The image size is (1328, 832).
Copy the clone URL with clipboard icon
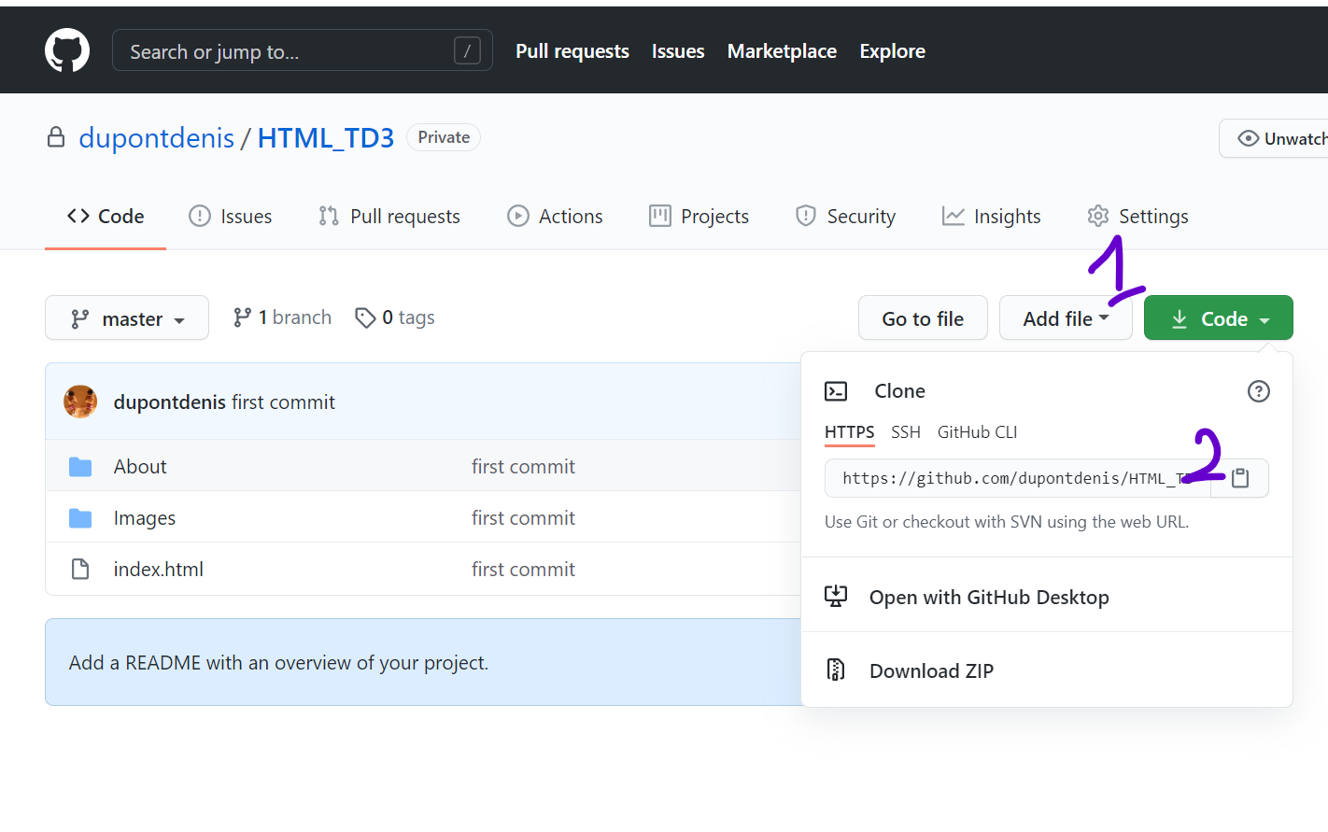[1240, 478]
